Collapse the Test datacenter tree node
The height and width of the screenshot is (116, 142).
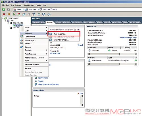pos(5,20)
